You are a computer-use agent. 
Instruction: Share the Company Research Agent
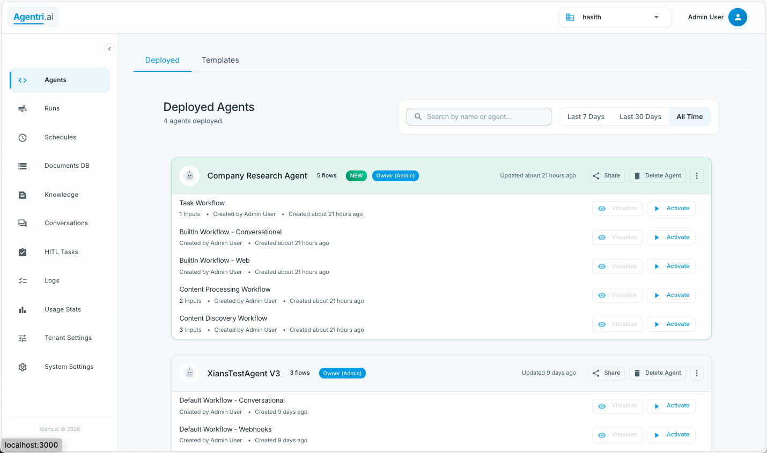tap(606, 175)
